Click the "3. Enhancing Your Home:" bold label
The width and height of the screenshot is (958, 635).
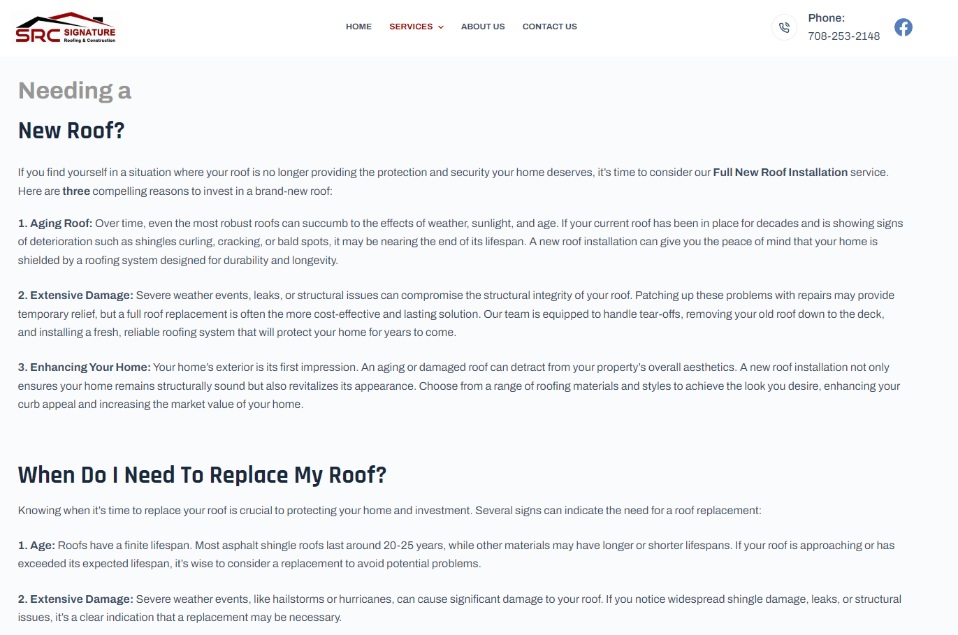pyautogui.click(x=84, y=367)
